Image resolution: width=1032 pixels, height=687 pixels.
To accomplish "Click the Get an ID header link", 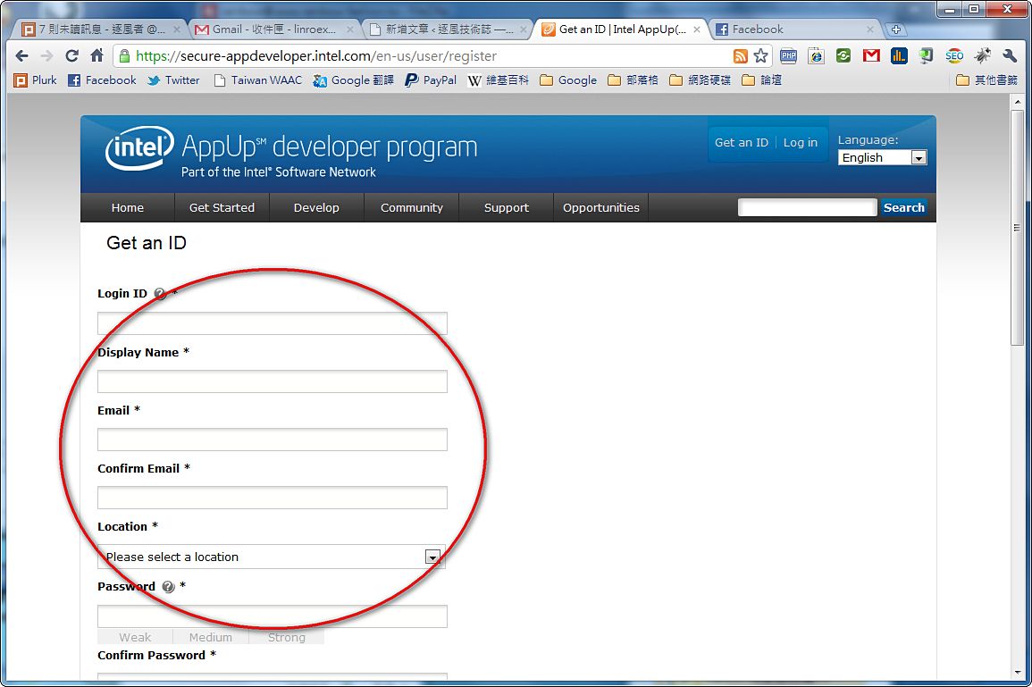I will coord(741,143).
